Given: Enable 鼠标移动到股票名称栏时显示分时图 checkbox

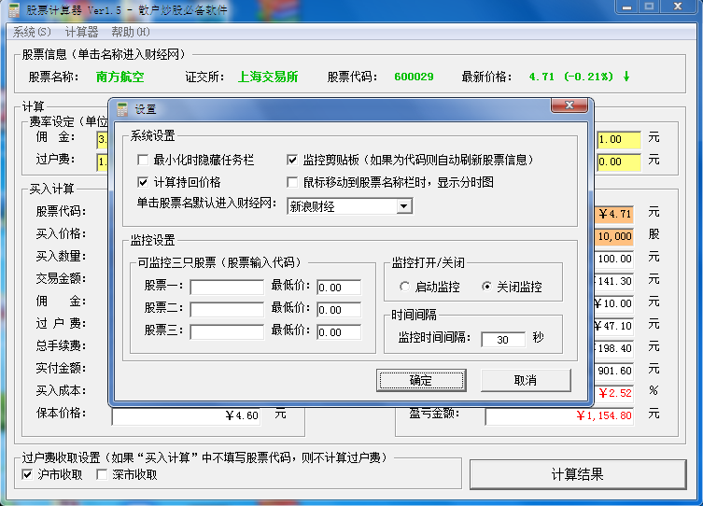Looking at the screenshot, I should pyautogui.click(x=292, y=182).
